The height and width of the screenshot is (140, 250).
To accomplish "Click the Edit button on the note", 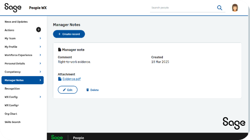I will pos(67,90).
